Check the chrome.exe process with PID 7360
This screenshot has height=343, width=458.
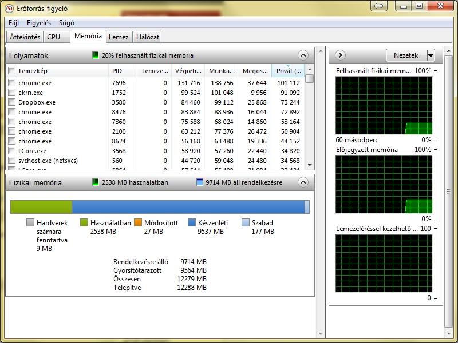11,122
